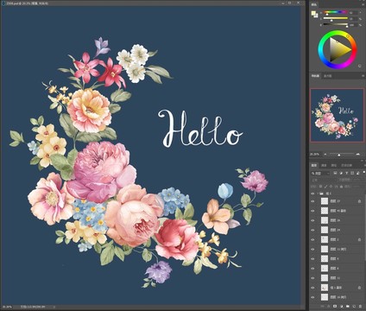Click the rainbow hue slider bar
Screen dimensions: 366x311
(335, 12)
